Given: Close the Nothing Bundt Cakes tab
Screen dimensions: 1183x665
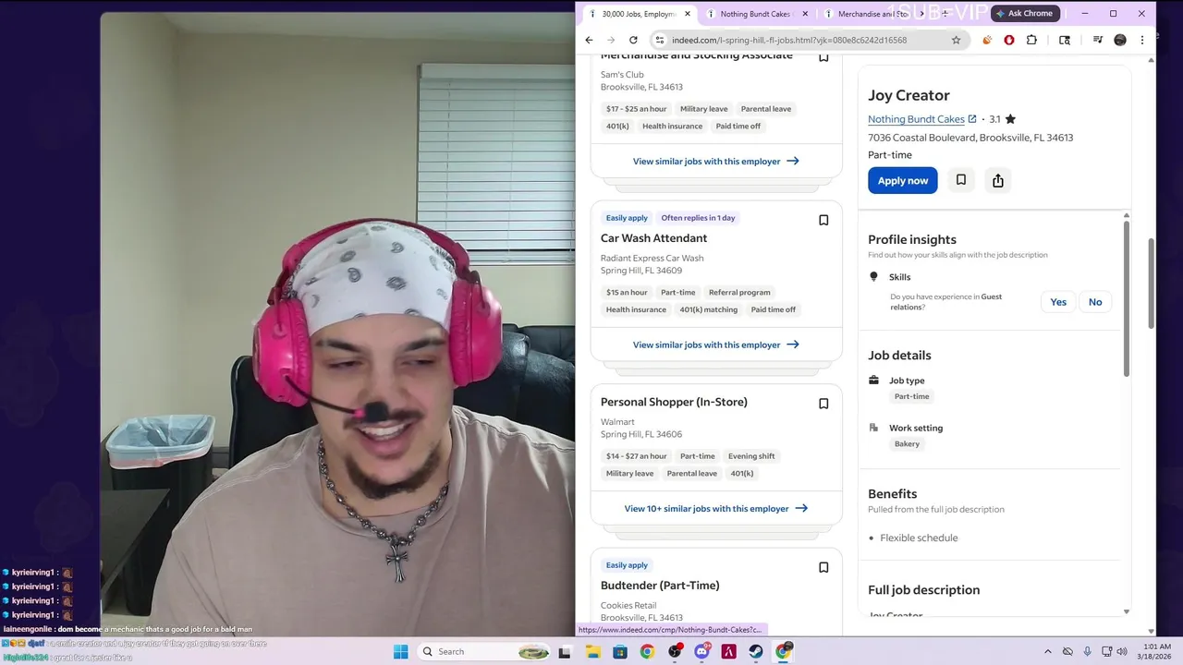Looking at the screenshot, I should 805,14.
